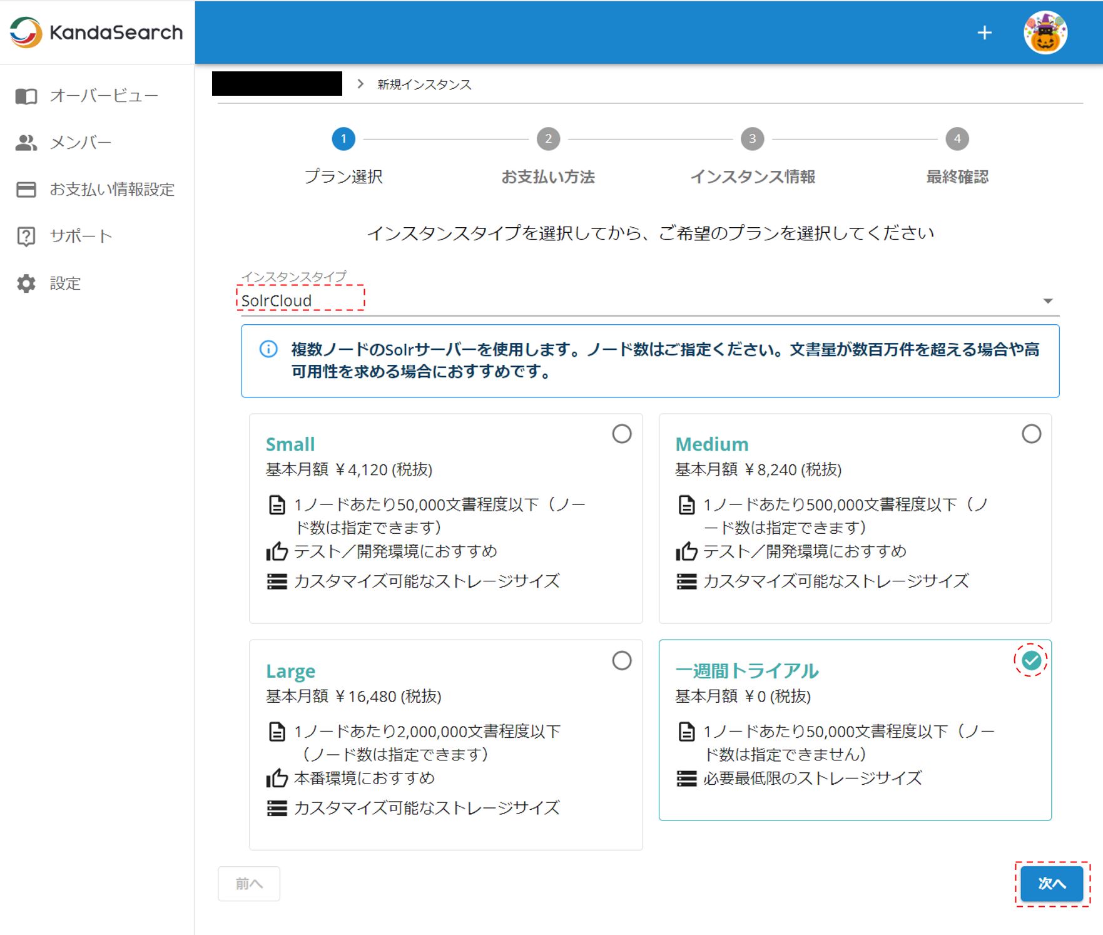The height and width of the screenshot is (935, 1103).
Task: Select the Large plan radio button
Action: [622, 660]
